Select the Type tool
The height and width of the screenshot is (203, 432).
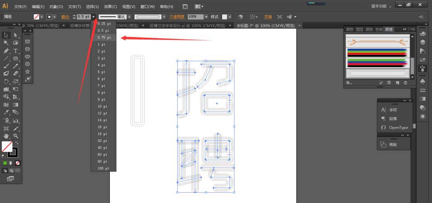pos(15,51)
